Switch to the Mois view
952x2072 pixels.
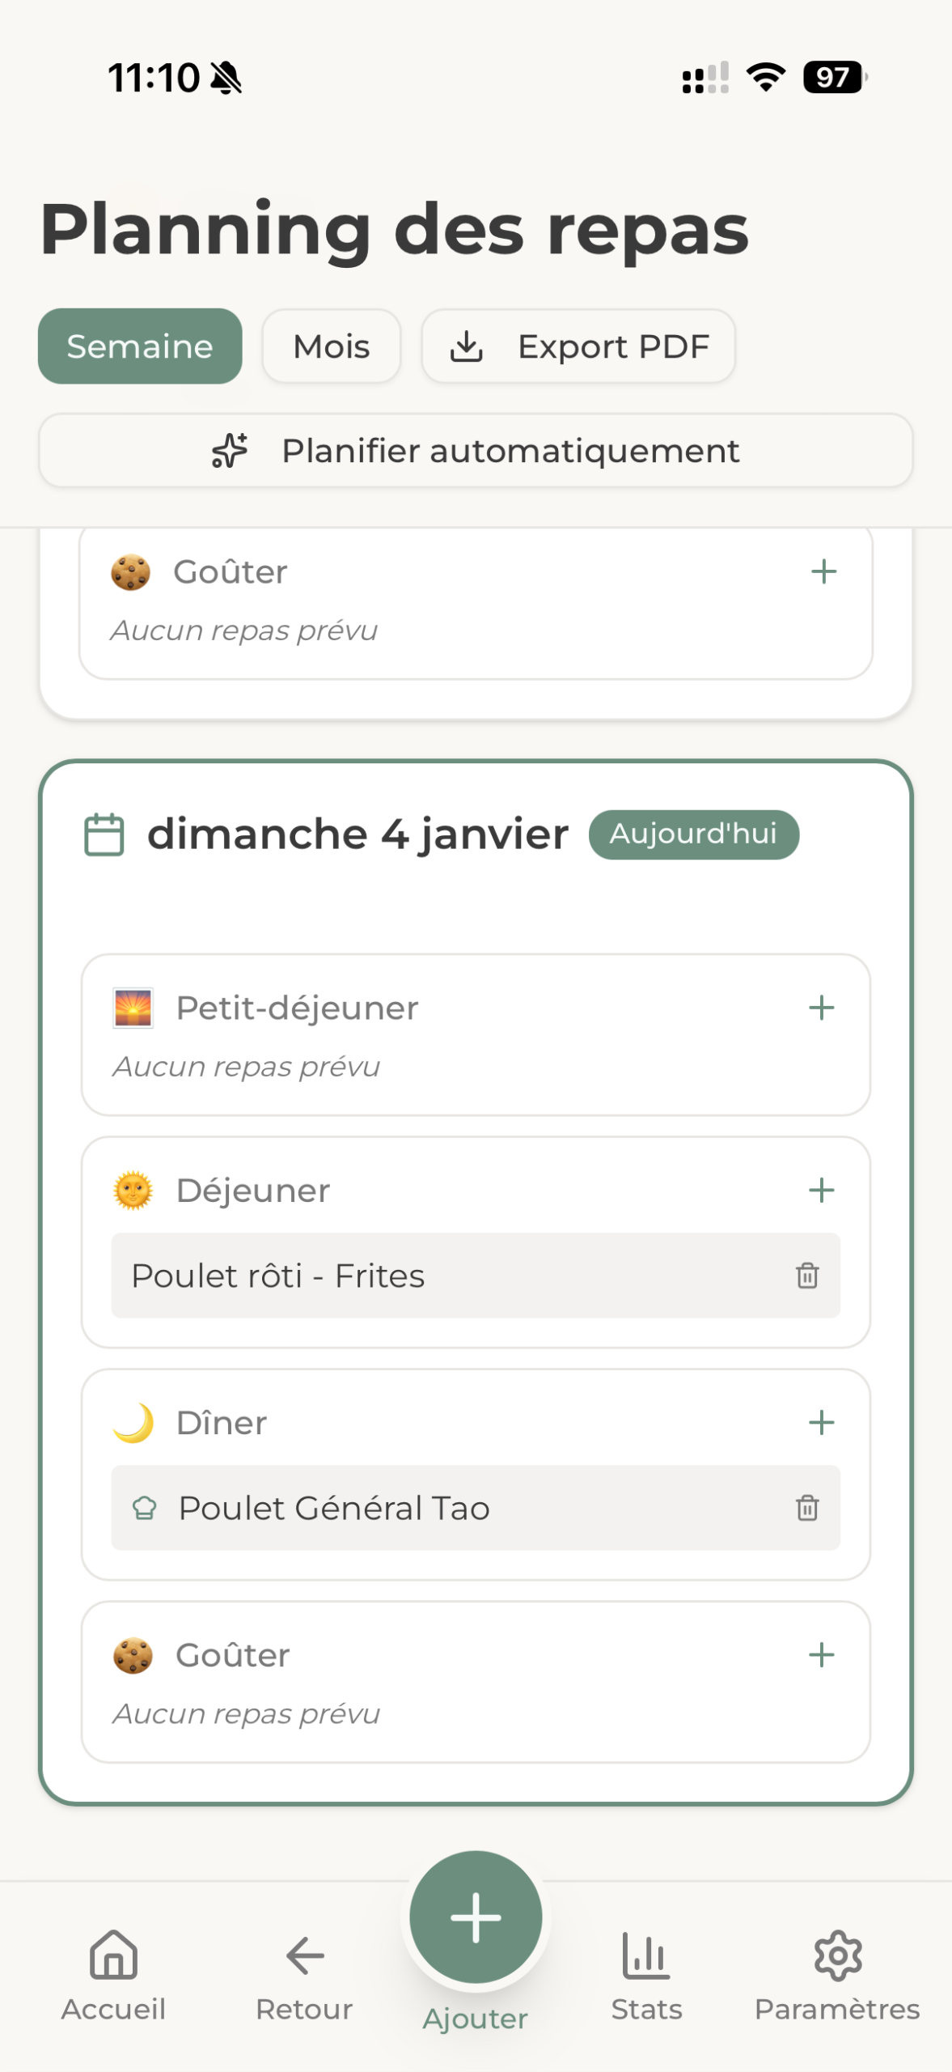pyautogui.click(x=331, y=346)
